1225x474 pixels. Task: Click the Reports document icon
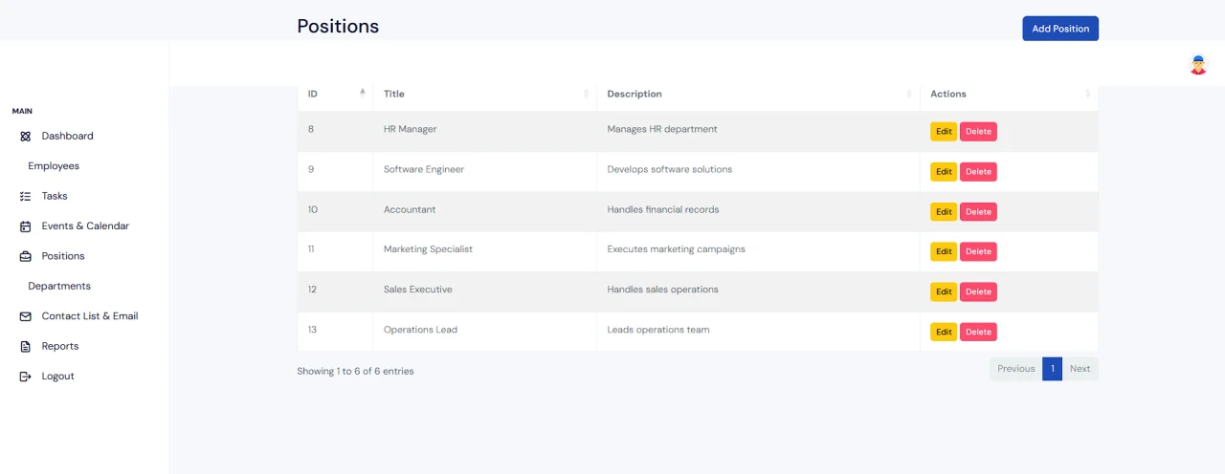point(26,346)
